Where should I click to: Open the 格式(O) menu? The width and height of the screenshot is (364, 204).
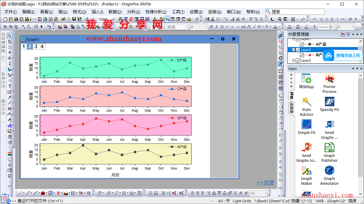(x=79, y=12)
